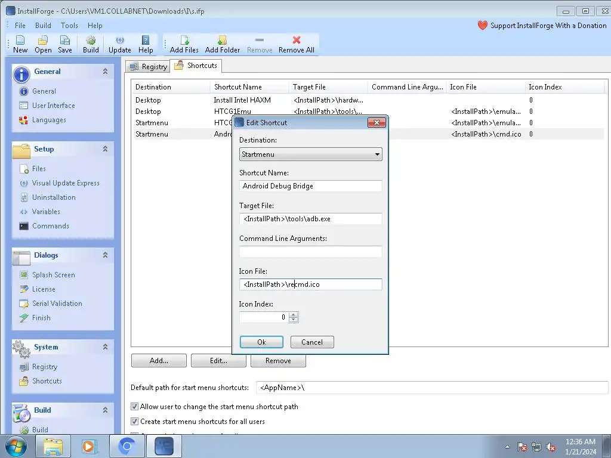The height and width of the screenshot is (458, 611).
Task: Increase Icon Index with up arrow
Action: click(294, 315)
